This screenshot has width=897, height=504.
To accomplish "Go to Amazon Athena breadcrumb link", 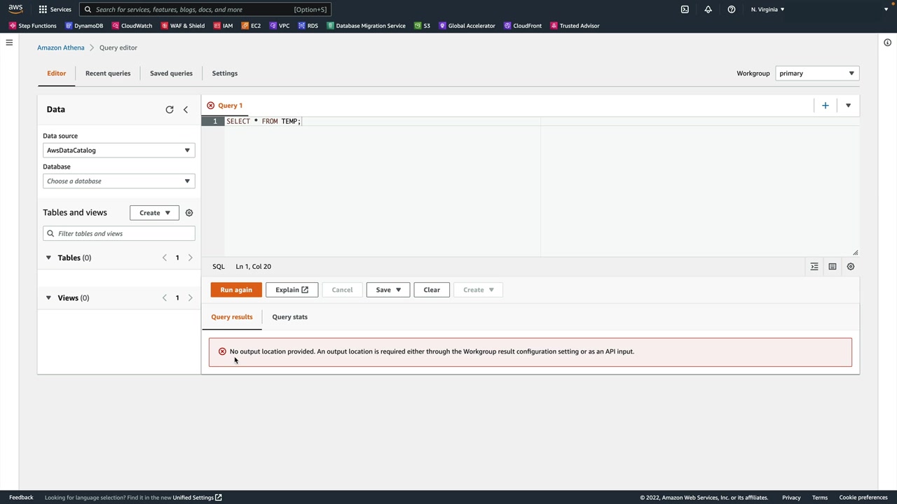I will coord(61,48).
